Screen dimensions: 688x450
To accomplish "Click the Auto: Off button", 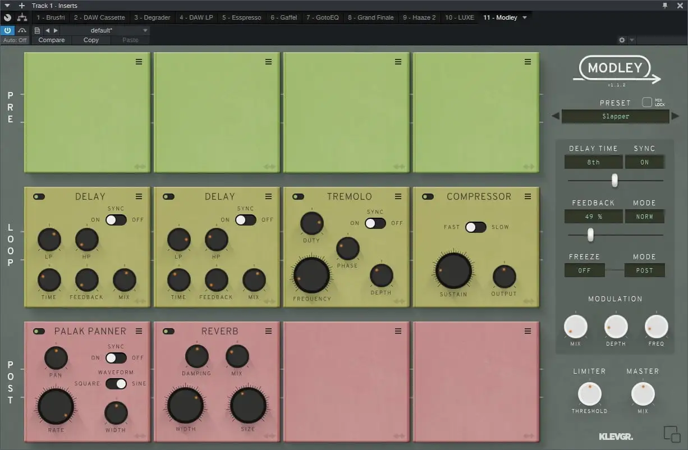I will 15,40.
